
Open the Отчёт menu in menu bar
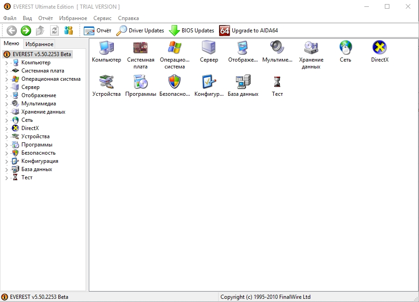pos(46,18)
